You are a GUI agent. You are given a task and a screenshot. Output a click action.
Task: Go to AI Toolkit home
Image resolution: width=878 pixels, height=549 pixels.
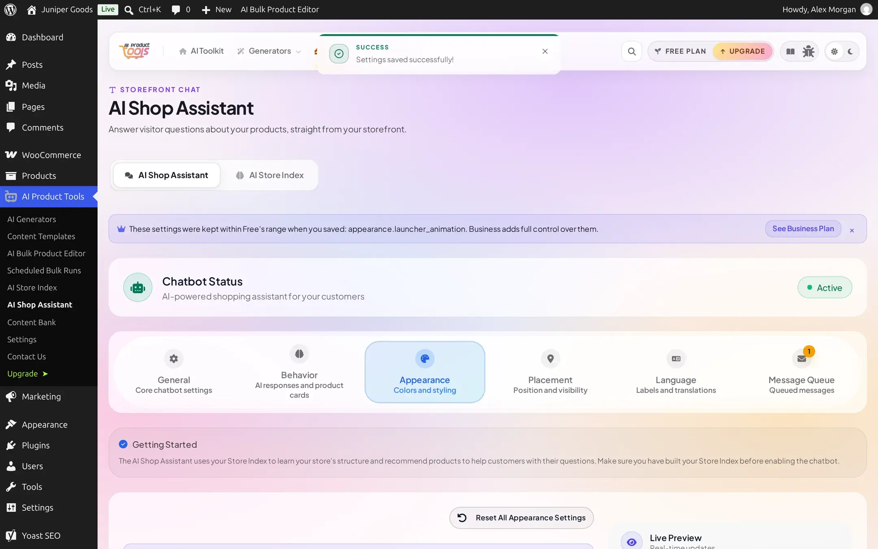point(201,51)
